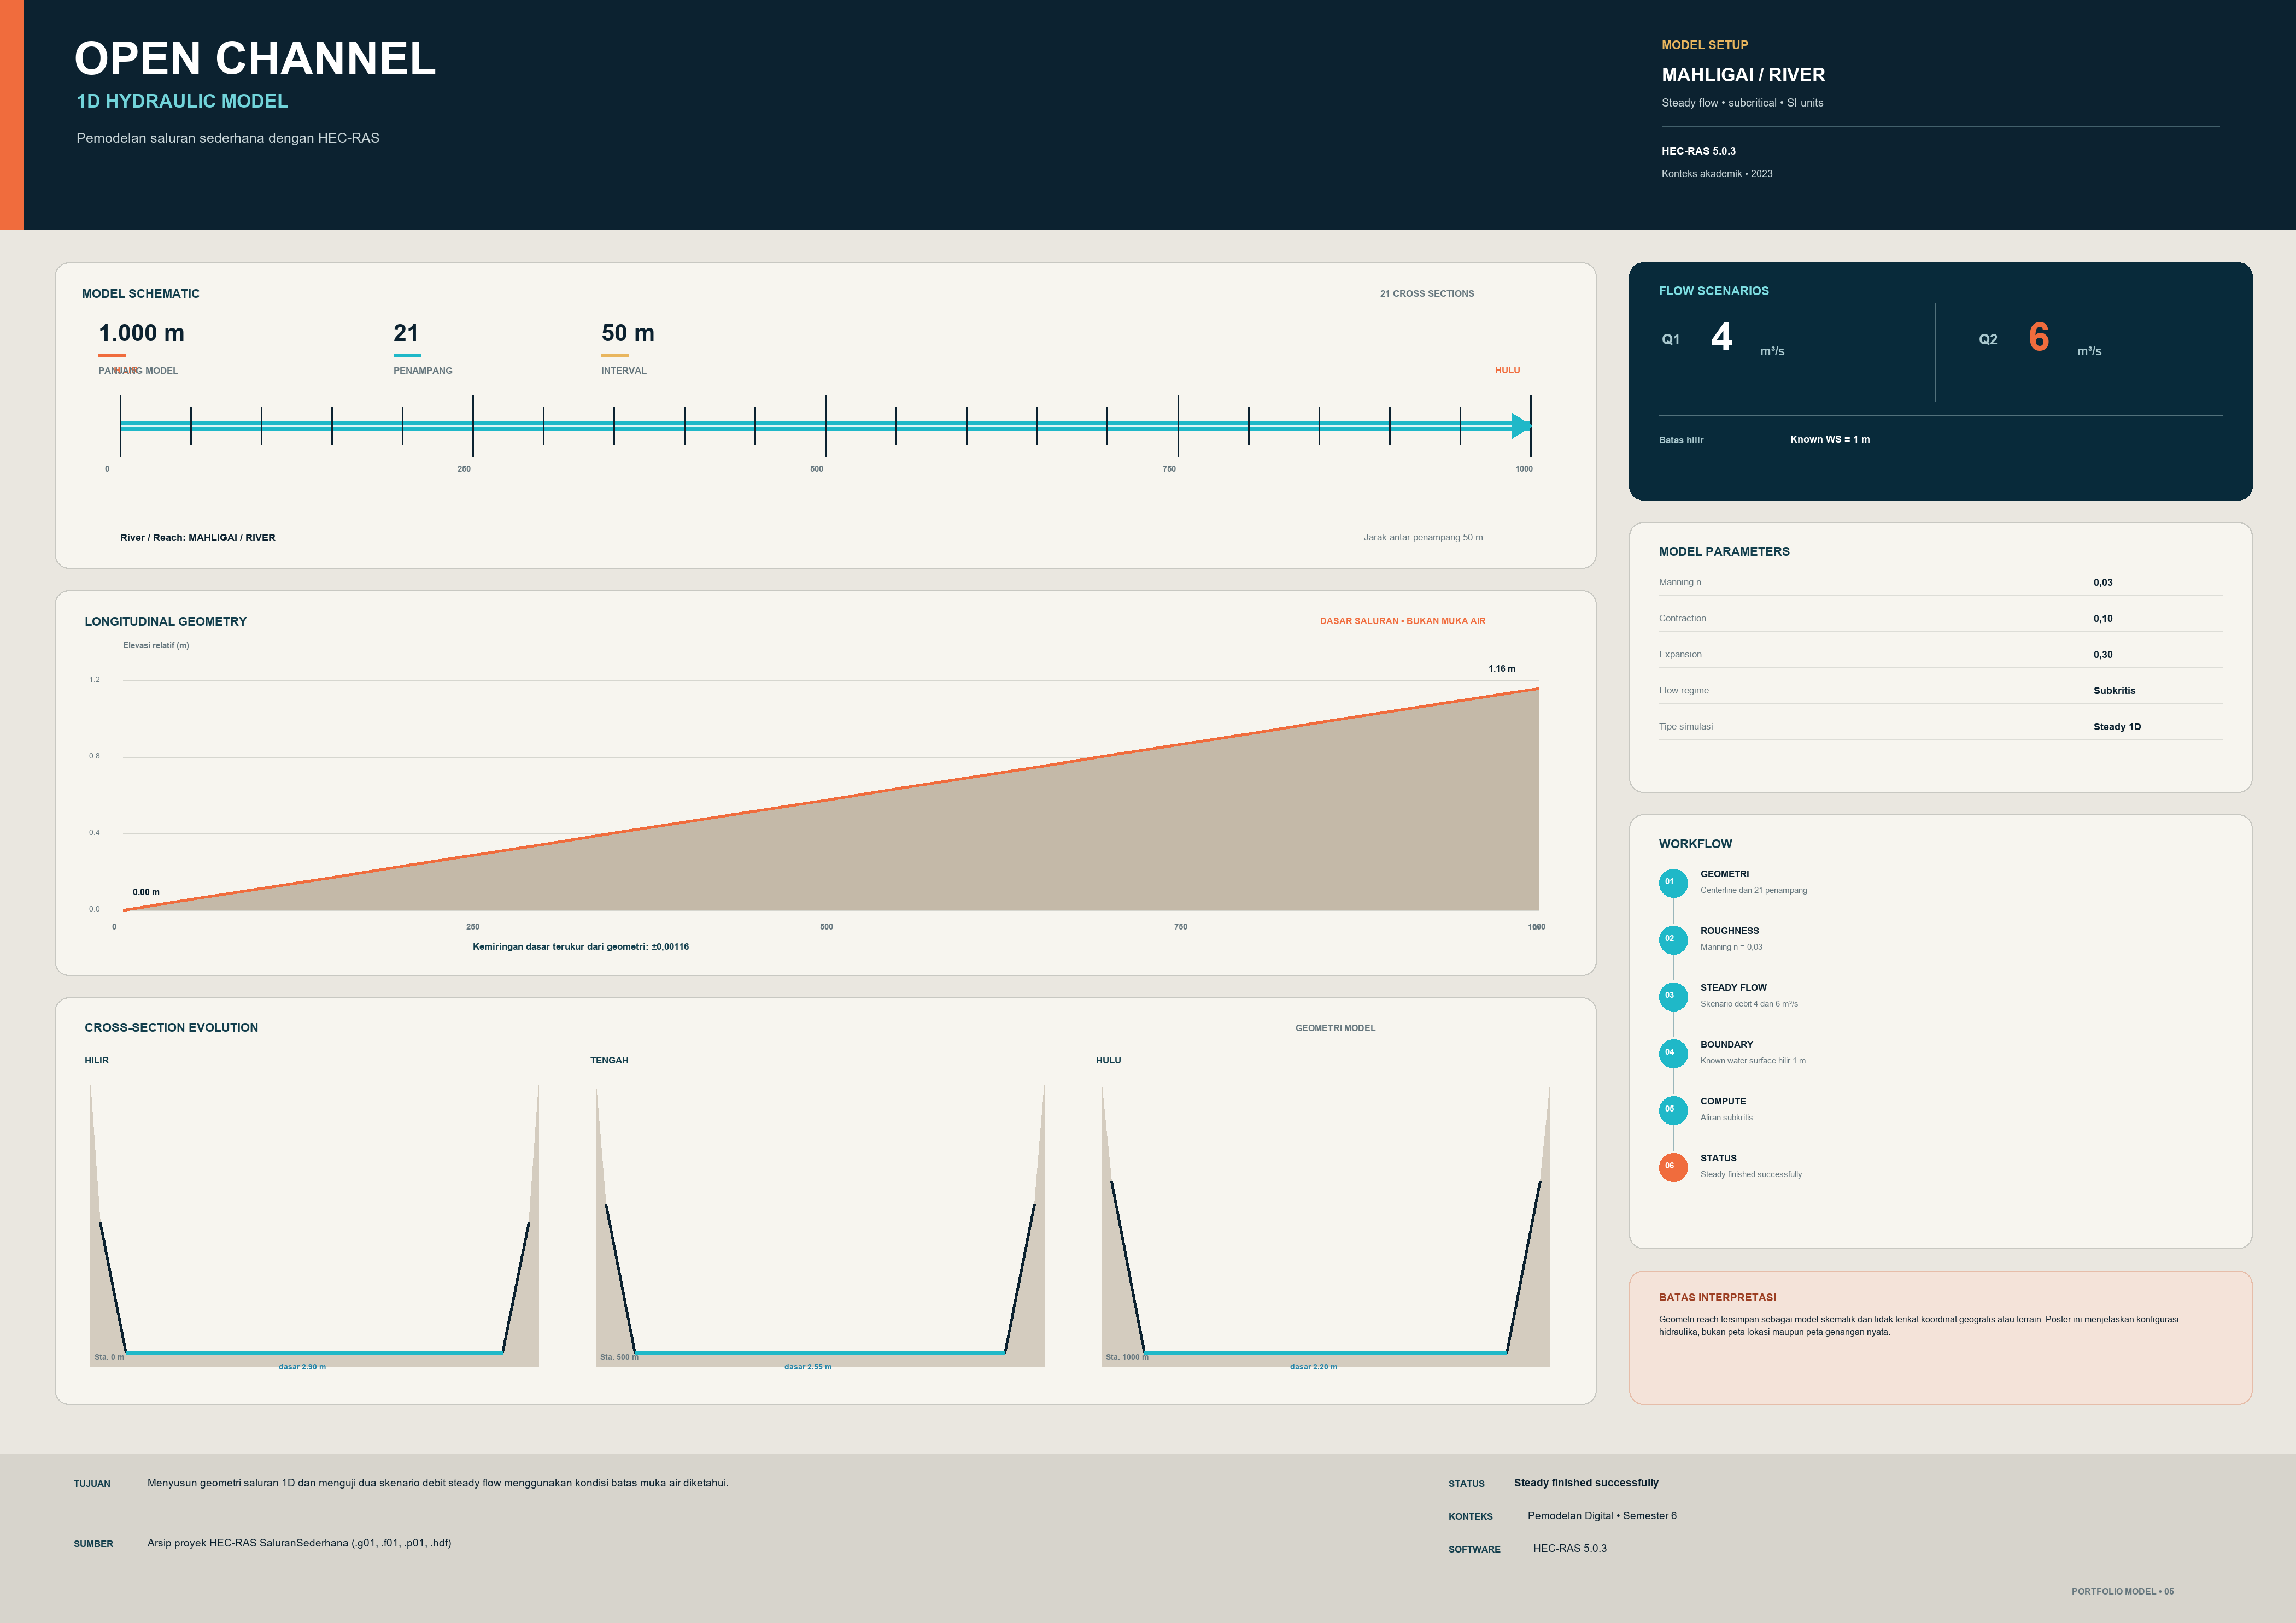Click the Expansion value 0,30
Screen dimensions: 2296x1623
coord(2103,655)
